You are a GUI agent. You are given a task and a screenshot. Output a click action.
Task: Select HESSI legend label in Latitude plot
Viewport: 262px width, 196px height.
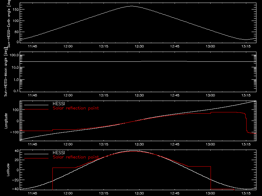59,153
